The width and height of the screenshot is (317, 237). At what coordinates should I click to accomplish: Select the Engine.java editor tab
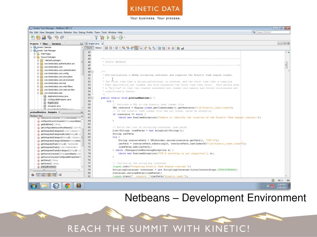coord(94,44)
